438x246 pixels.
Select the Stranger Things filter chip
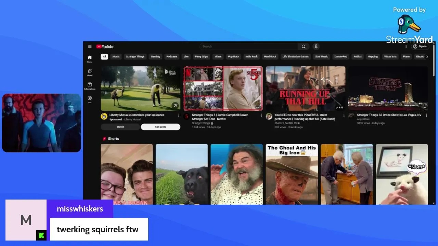pyautogui.click(x=135, y=57)
